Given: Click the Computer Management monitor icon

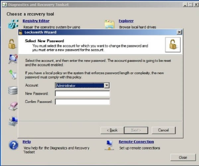Looking at the screenshot, I should point(13,122).
